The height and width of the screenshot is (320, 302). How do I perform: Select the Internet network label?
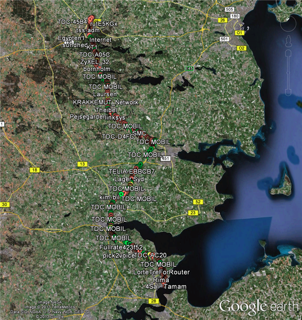(x=101, y=40)
